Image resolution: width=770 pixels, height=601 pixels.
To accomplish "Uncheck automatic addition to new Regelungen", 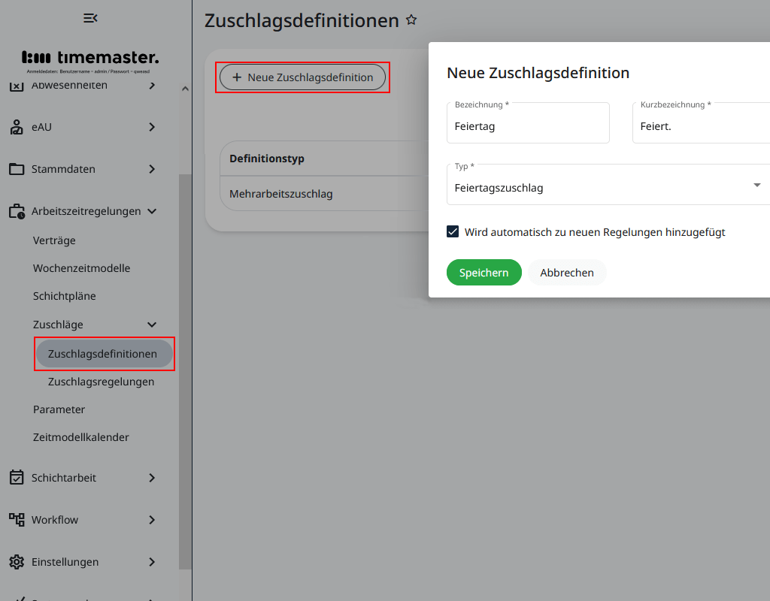I will tap(453, 231).
